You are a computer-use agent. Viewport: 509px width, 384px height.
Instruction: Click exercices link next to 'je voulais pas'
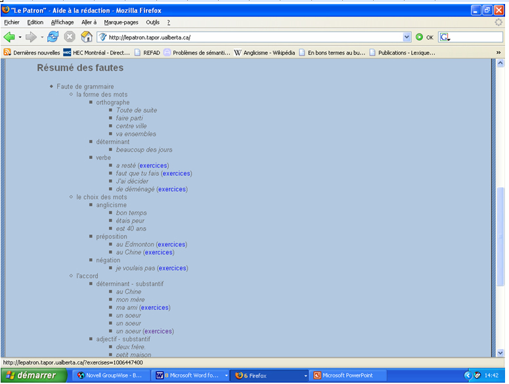[172, 268]
